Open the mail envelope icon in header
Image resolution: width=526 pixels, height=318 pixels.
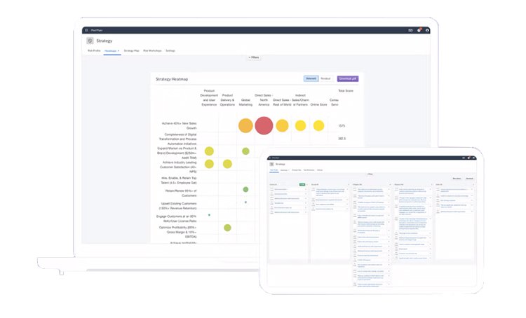click(410, 30)
